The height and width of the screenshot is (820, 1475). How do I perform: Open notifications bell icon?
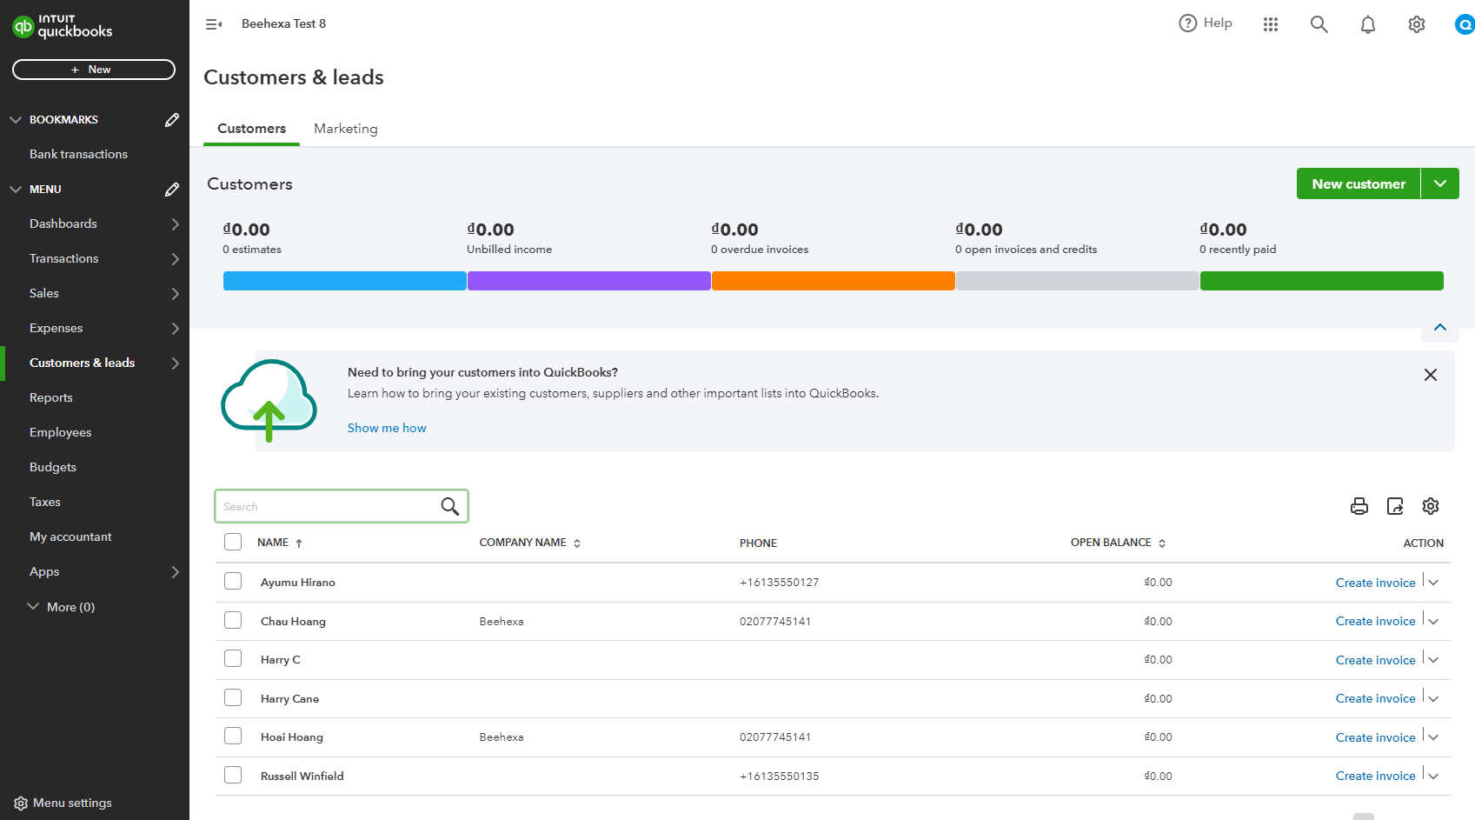(1368, 24)
